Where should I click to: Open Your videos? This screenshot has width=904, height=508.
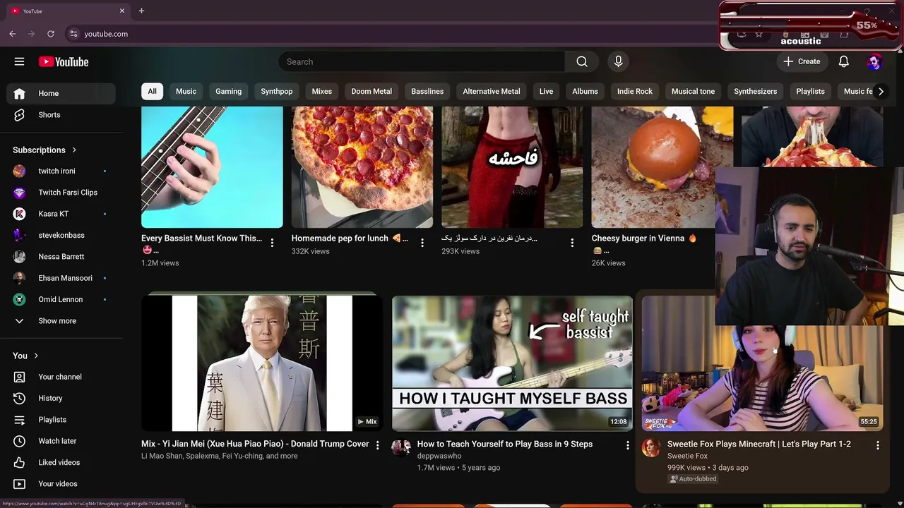61,484
